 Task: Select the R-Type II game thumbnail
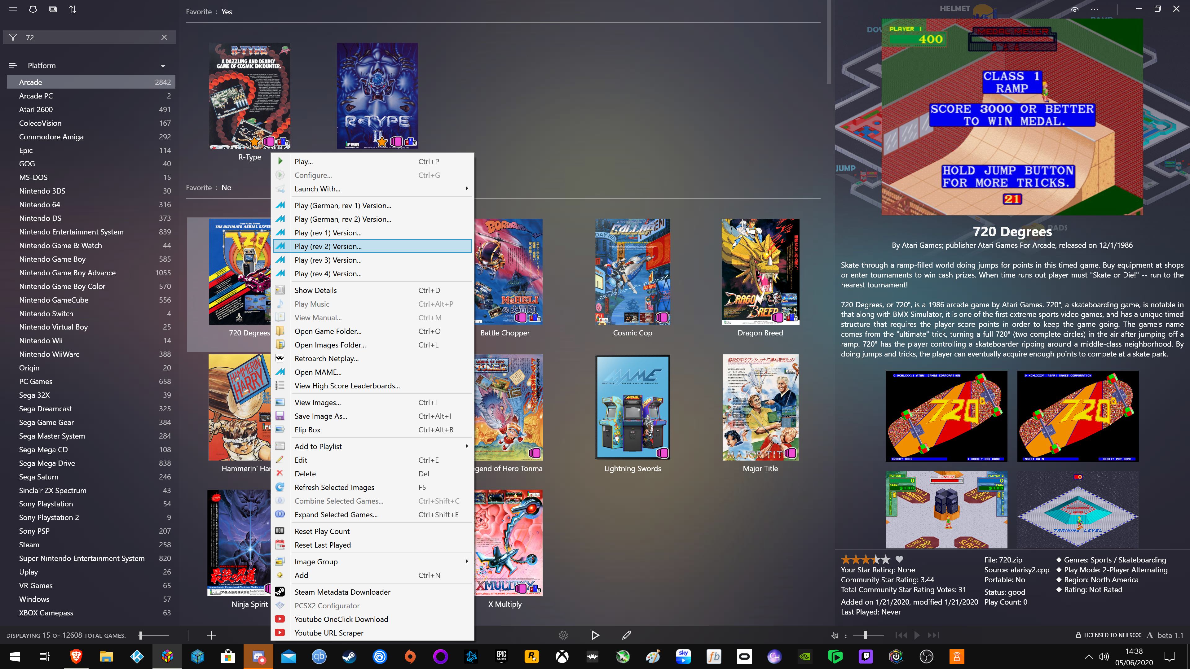coord(377,96)
